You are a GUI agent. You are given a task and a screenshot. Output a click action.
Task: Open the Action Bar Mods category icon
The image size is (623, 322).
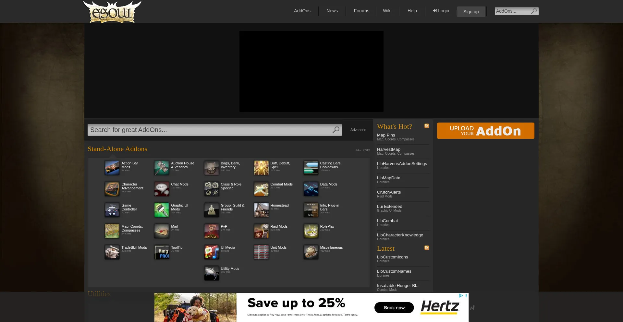[x=112, y=168]
